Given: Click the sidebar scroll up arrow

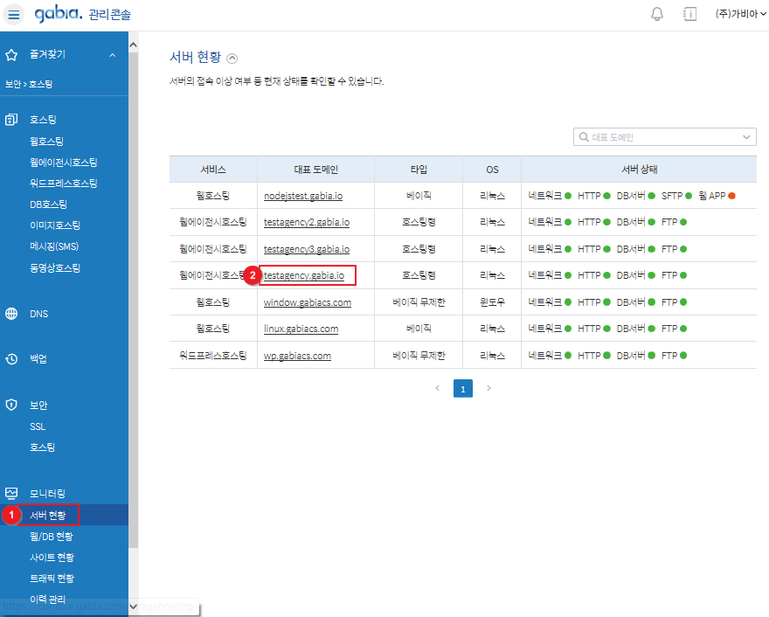Looking at the screenshot, I should coord(134,45).
